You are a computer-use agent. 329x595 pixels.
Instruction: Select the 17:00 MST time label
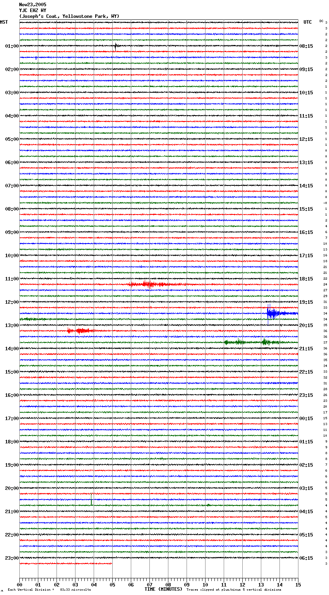12,419
